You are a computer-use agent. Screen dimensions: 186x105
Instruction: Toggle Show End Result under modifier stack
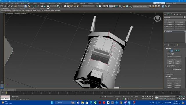point(168,45)
